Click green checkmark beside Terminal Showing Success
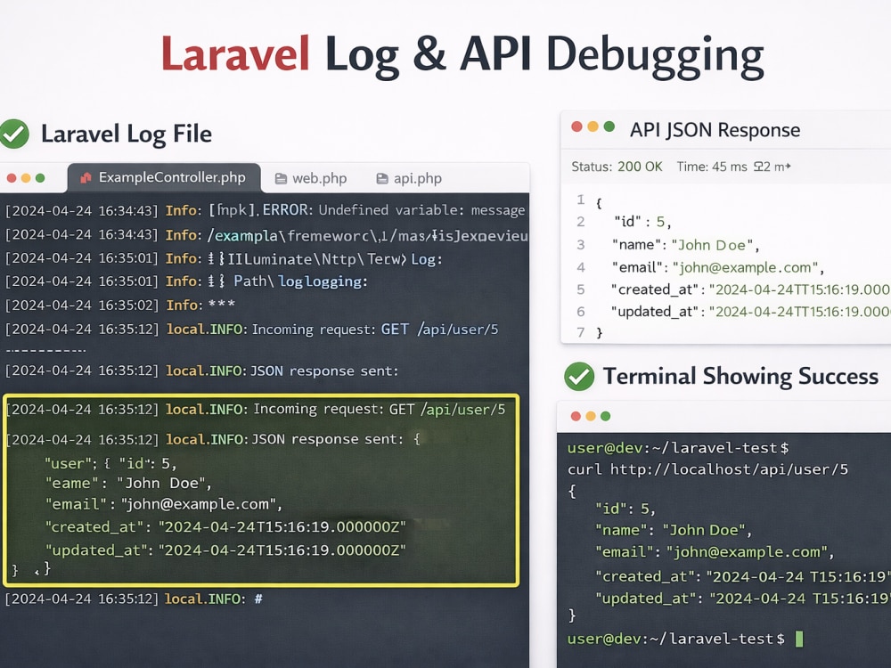891x668 pixels. pos(579,377)
